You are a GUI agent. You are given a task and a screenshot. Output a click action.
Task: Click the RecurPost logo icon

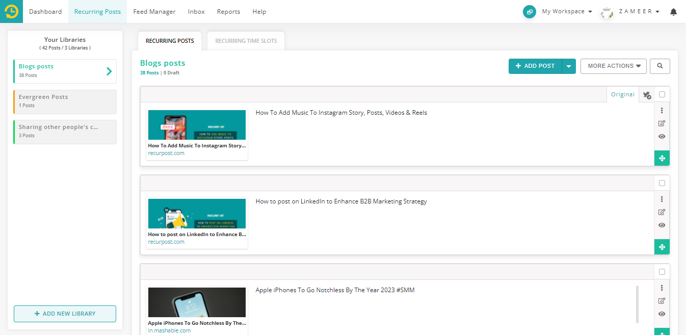tap(11, 11)
